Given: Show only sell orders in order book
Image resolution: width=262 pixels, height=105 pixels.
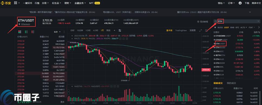Looking at the screenshot, I should [32, 32].
